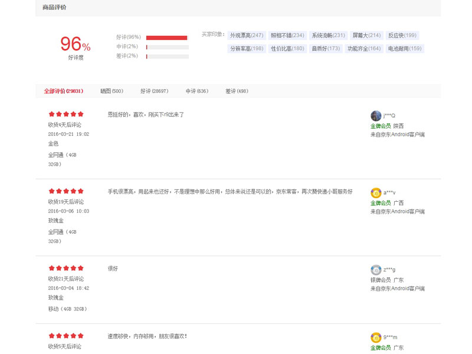Click the 商品评价 section header
Image resolution: width=472 pixels, height=354 pixels.
tap(54, 8)
